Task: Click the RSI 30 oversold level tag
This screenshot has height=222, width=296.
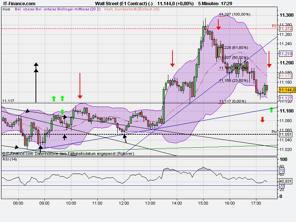Action: pos(282,186)
